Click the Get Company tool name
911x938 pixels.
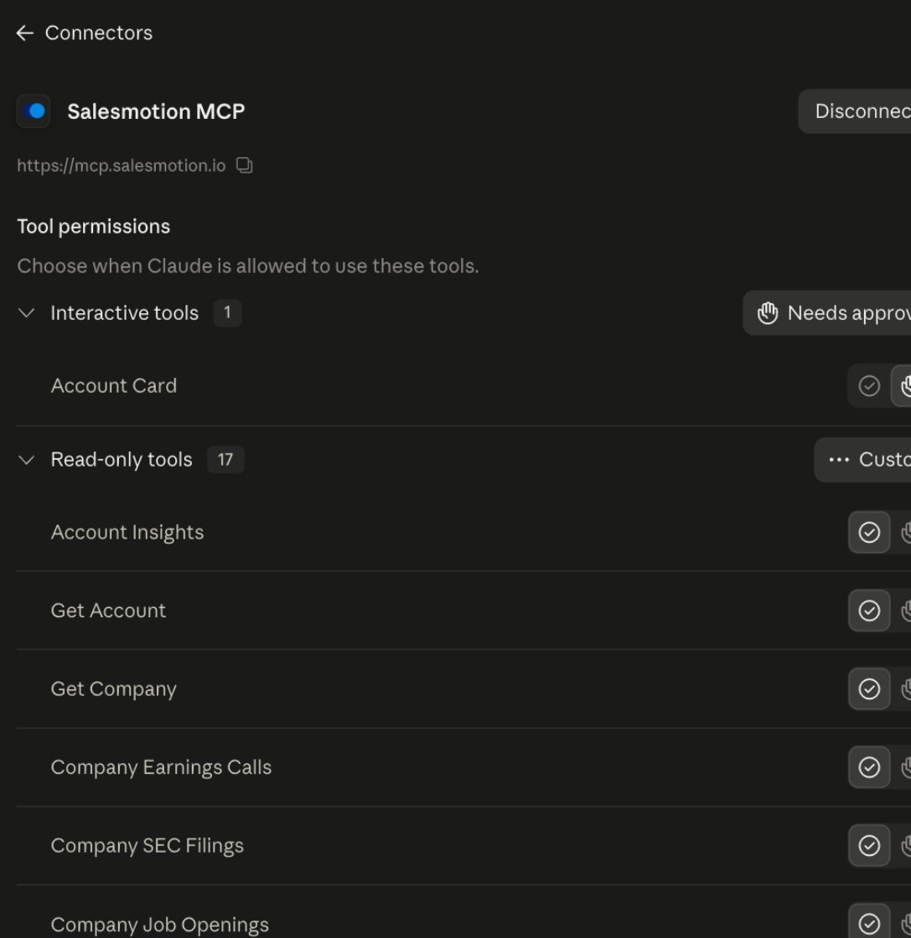coord(114,689)
